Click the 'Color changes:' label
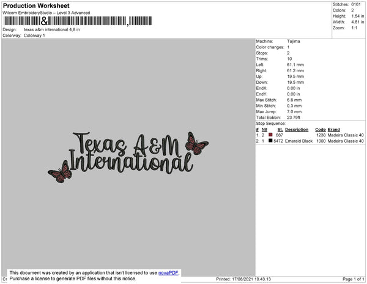 (x=270, y=47)
